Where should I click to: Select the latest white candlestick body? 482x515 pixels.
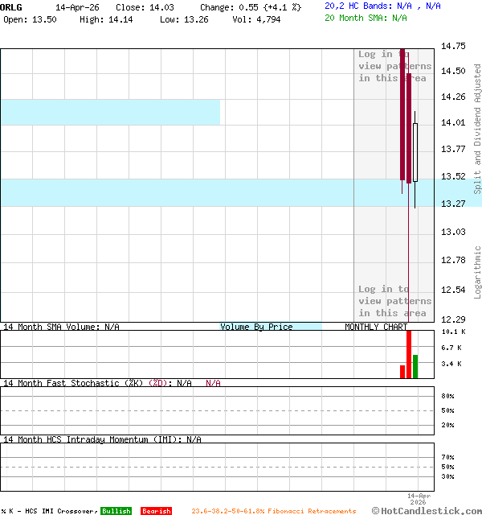click(415, 152)
